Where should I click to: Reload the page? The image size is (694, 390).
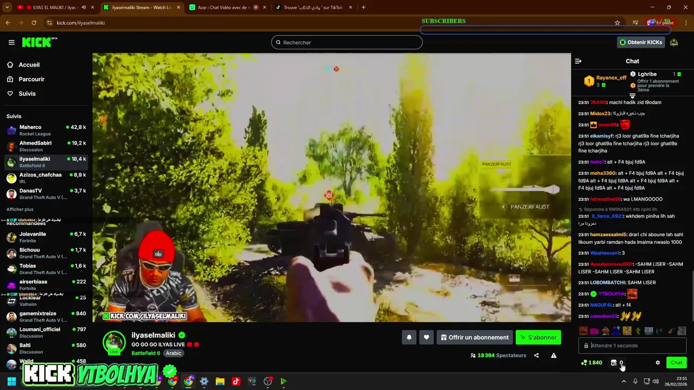pyautogui.click(x=34, y=23)
